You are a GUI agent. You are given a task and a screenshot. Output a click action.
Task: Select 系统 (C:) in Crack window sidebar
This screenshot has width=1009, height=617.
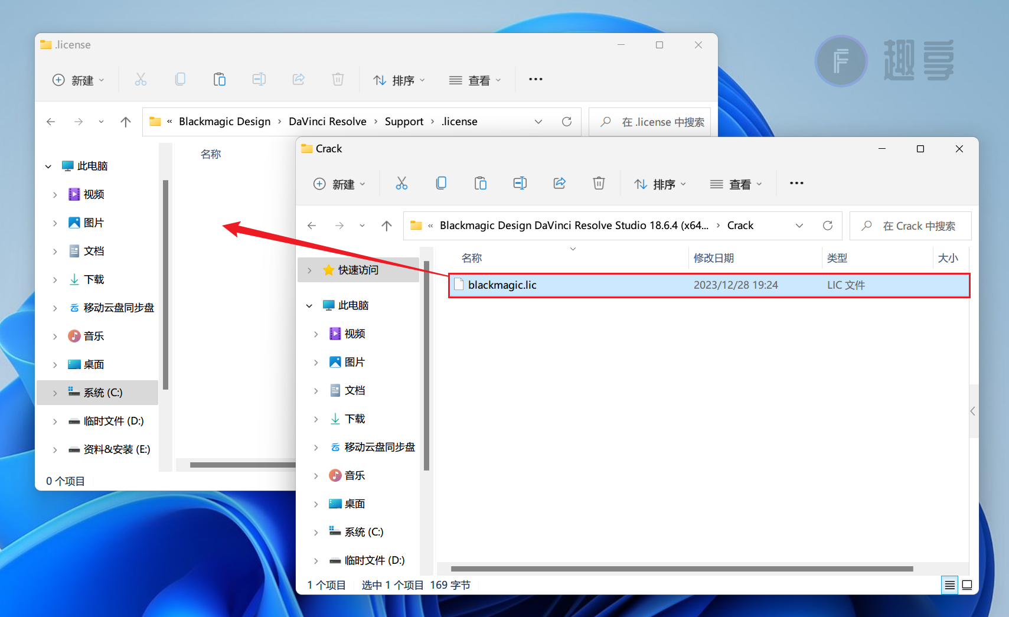point(364,533)
